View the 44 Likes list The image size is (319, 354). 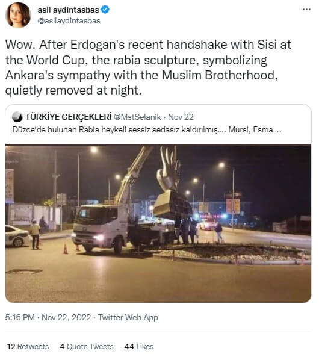click(x=139, y=347)
